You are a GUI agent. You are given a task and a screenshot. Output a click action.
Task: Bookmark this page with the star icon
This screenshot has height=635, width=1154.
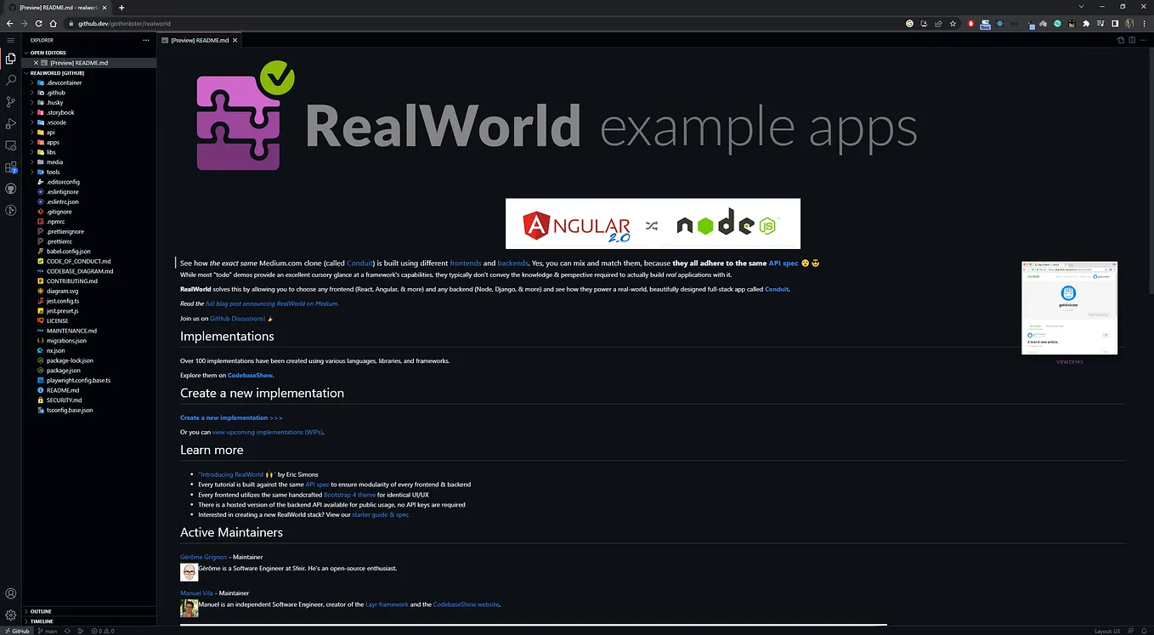(x=953, y=24)
